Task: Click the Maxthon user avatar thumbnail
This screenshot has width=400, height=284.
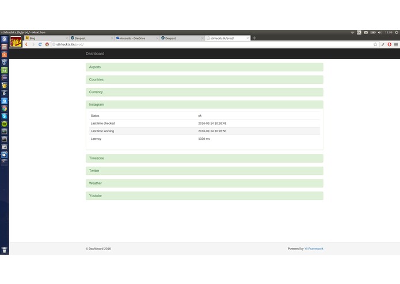Action: 16,42
